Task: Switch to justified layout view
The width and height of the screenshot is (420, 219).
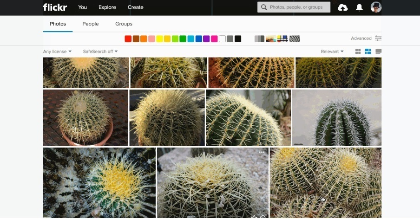Action: pyautogui.click(x=368, y=52)
